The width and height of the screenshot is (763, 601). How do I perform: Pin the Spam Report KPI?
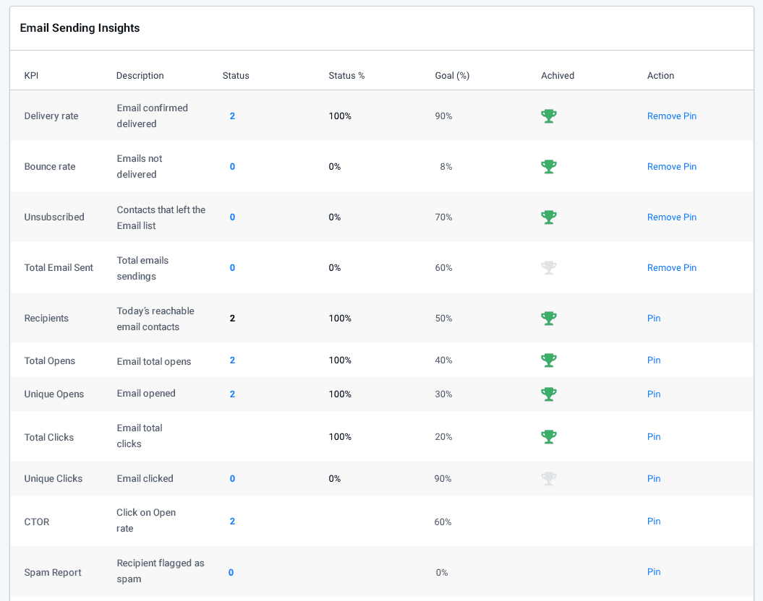pos(654,571)
